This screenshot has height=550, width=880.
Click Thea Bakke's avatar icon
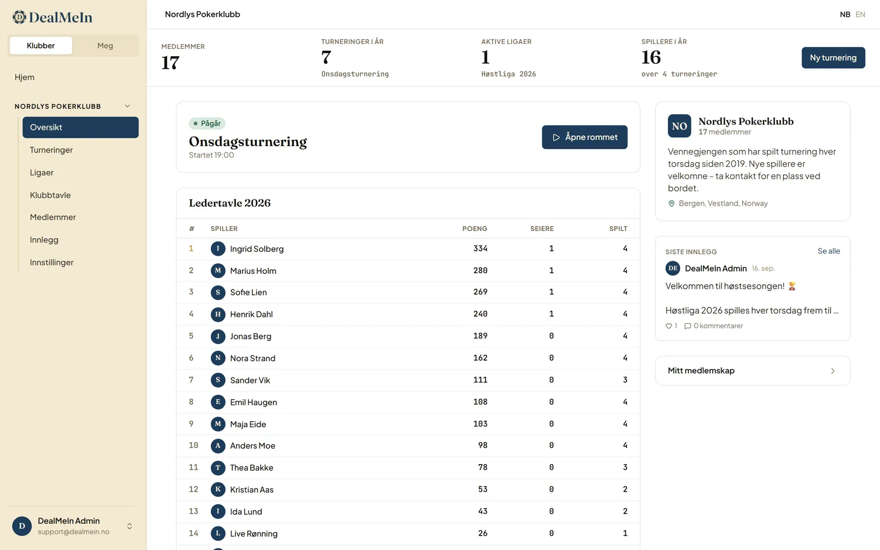218,468
